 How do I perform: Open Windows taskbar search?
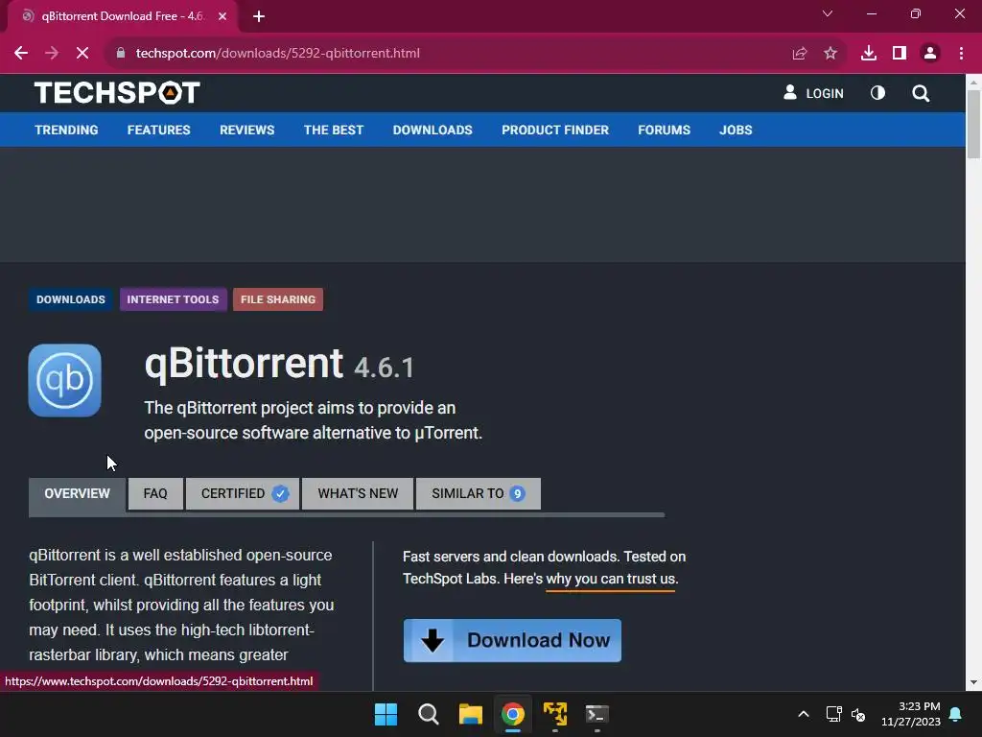click(x=429, y=714)
